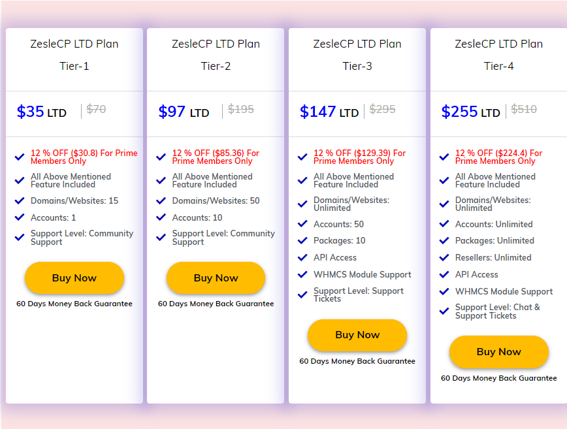567x429 pixels.
Task: Click Buy Now under the Tier-4 plan
Action: tap(498, 352)
